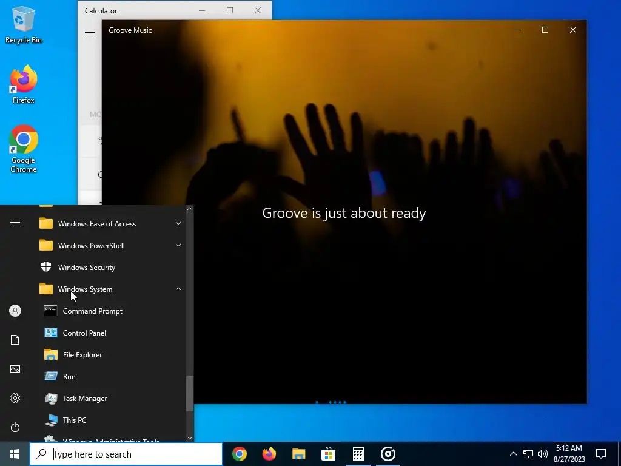
Task: Close the Calculator window
Action: 258,10
